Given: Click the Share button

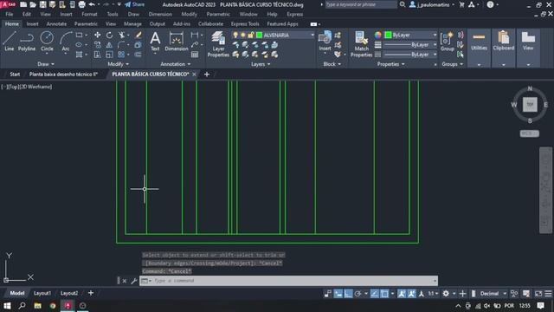Looking at the screenshot, I should (x=135, y=4).
